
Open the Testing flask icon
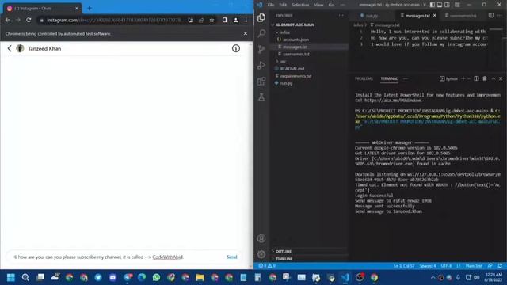coord(261,97)
